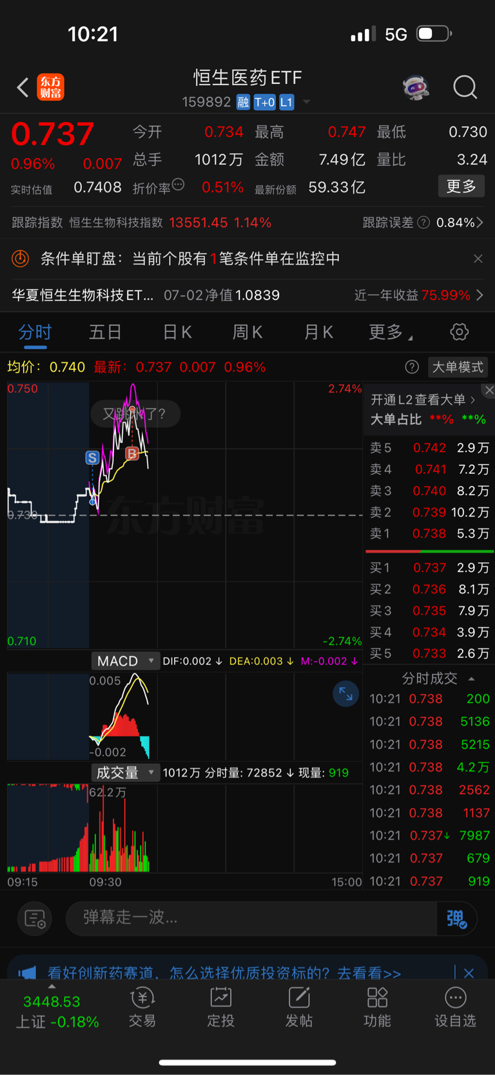Open the 交易 trade icon
Screen dimensions: 495x1075
tap(142, 1007)
